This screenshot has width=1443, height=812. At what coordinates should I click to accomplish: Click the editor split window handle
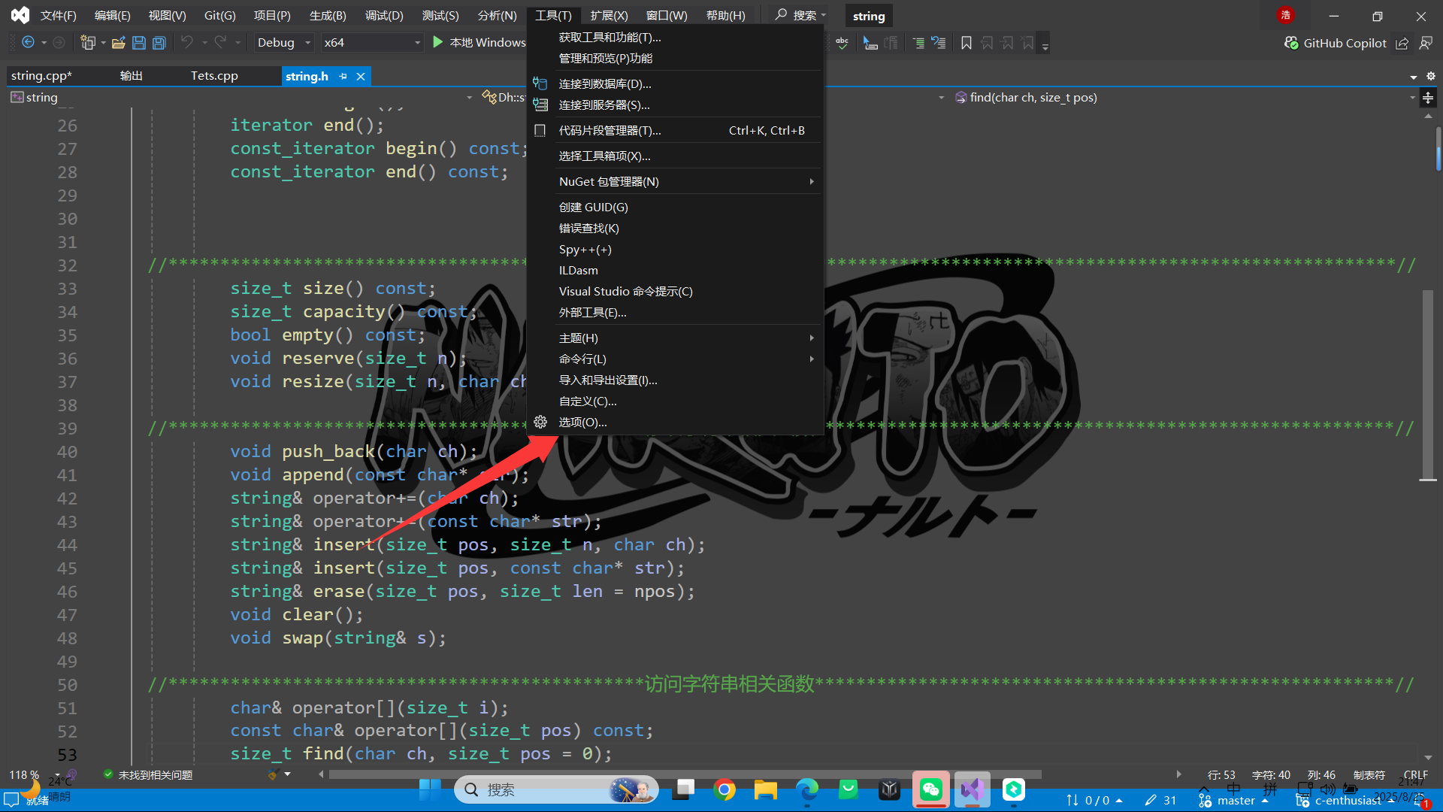[1428, 98]
